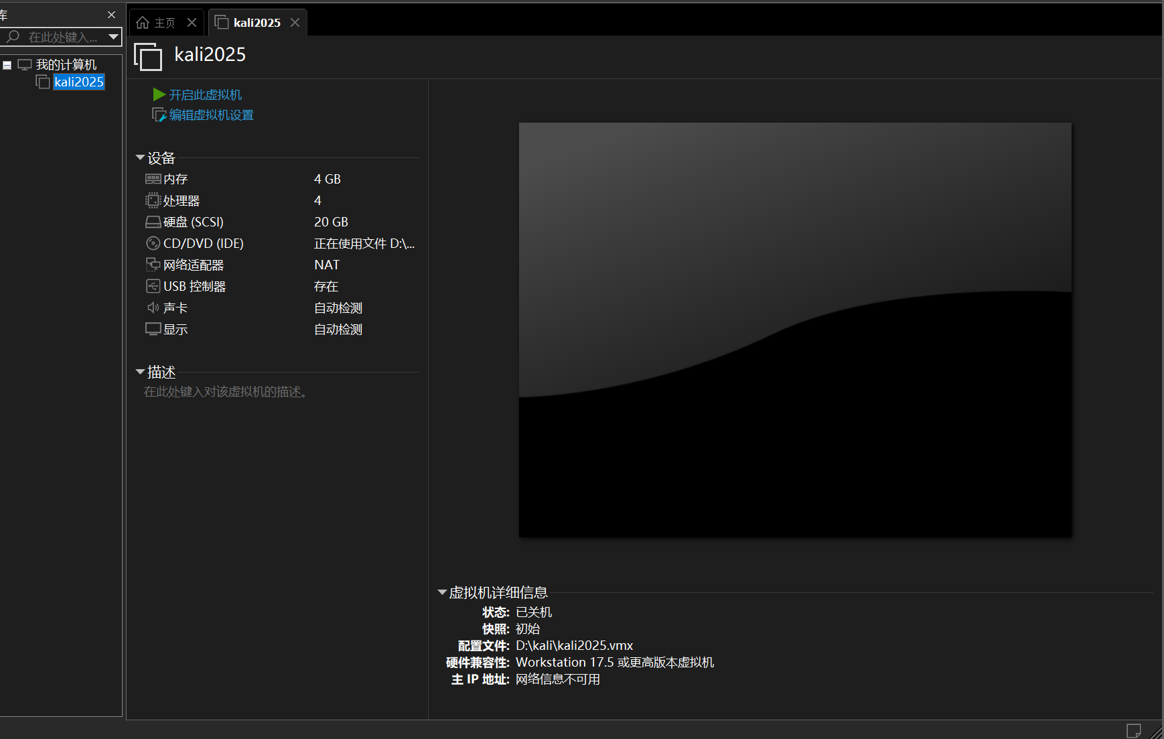Click the kali2025 VM icon in library tree
The width and height of the screenshot is (1164, 739).
click(43, 82)
